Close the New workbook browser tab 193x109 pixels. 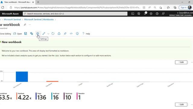(33, 2)
